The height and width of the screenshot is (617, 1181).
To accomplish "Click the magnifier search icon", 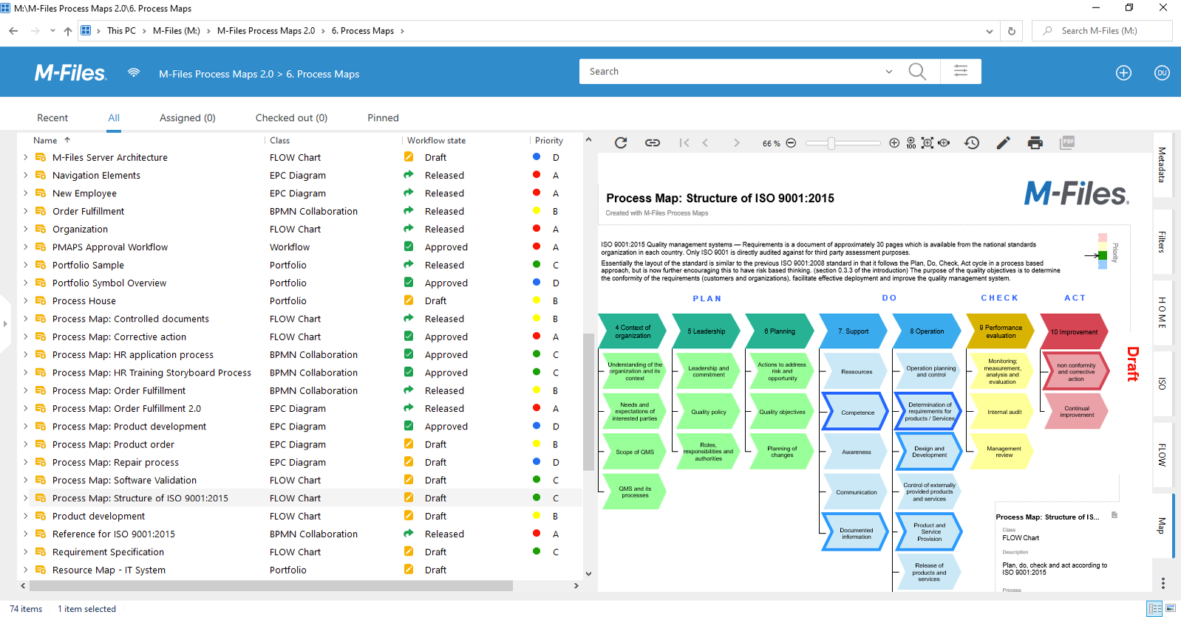I will (x=917, y=72).
